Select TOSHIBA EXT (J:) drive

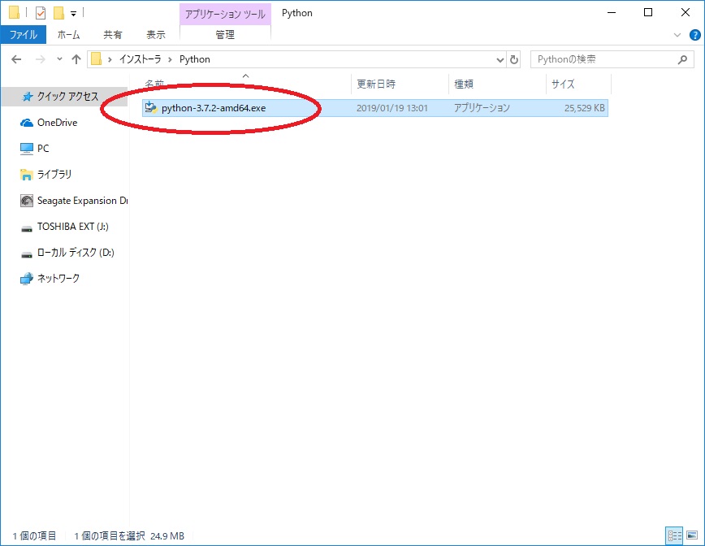coord(65,227)
